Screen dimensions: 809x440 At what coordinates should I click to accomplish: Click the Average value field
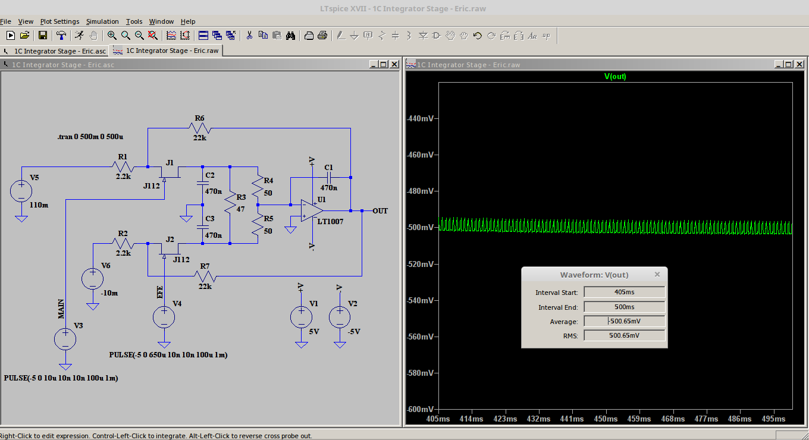624,321
